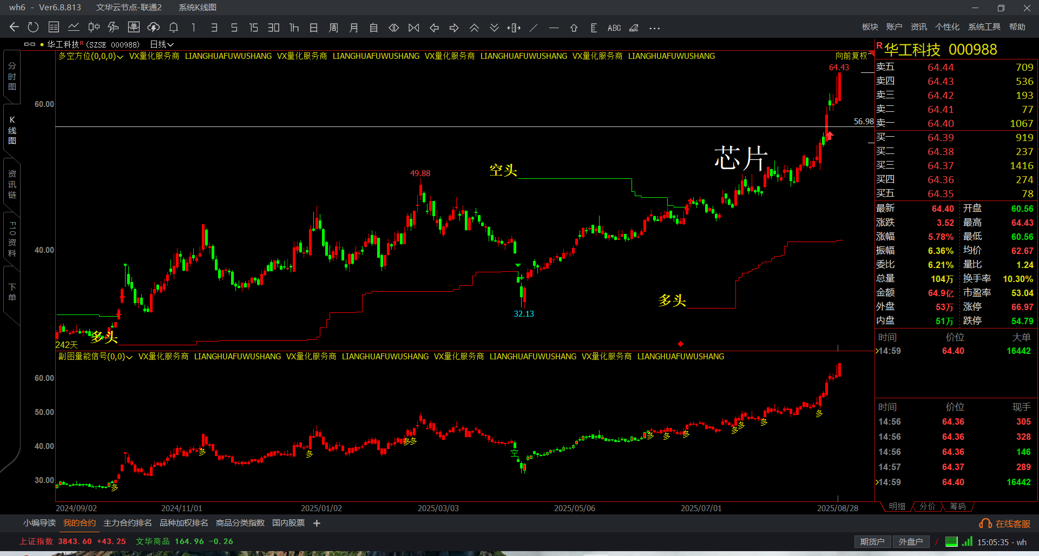
Task: Click the double chevron down icon
Action: (494, 28)
